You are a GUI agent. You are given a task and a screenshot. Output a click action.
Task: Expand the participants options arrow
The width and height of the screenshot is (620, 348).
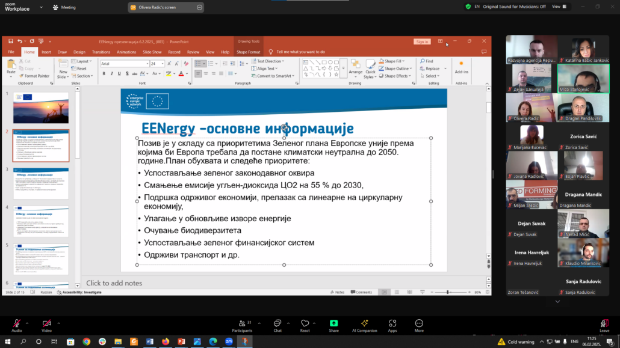coord(259,323)
